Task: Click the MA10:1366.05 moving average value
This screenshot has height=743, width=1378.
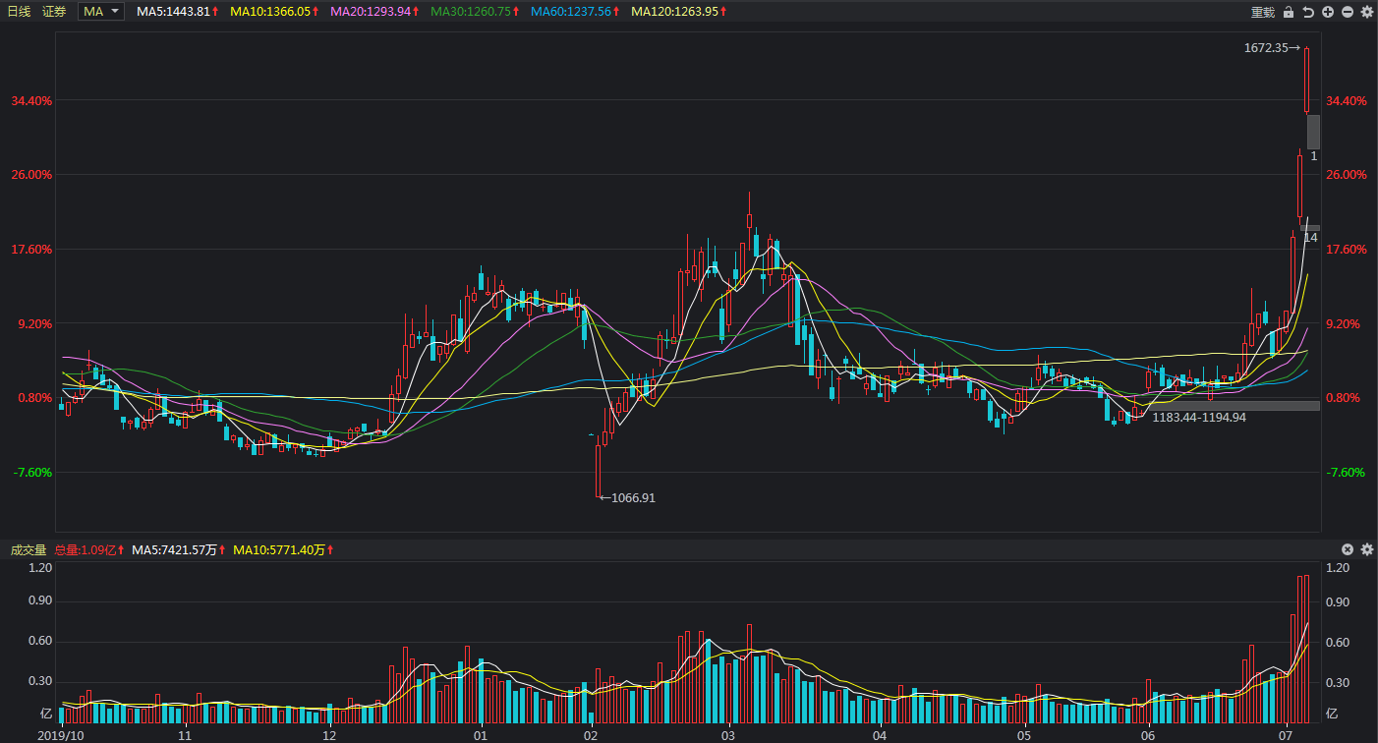Action: point(270,12)
